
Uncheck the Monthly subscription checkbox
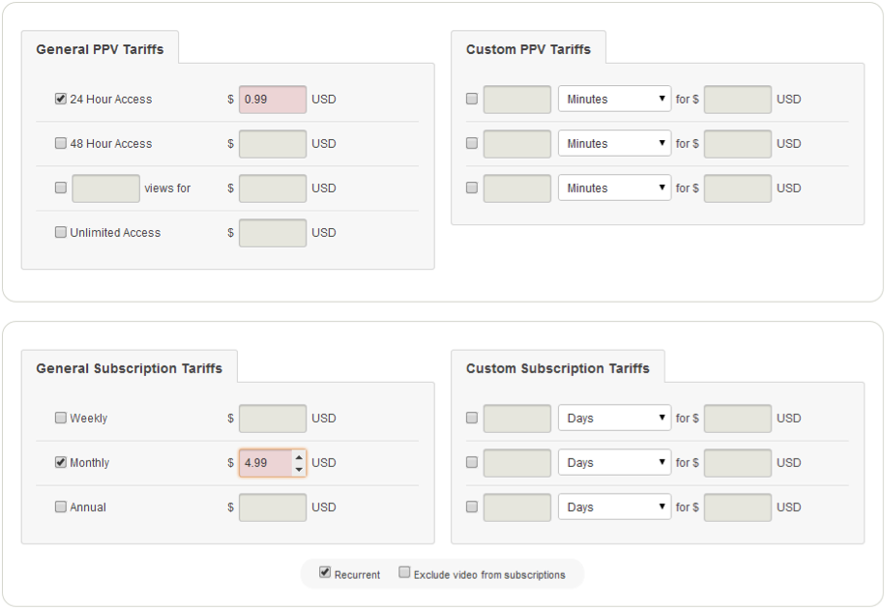pyautogui.click(x=60, y=462)
